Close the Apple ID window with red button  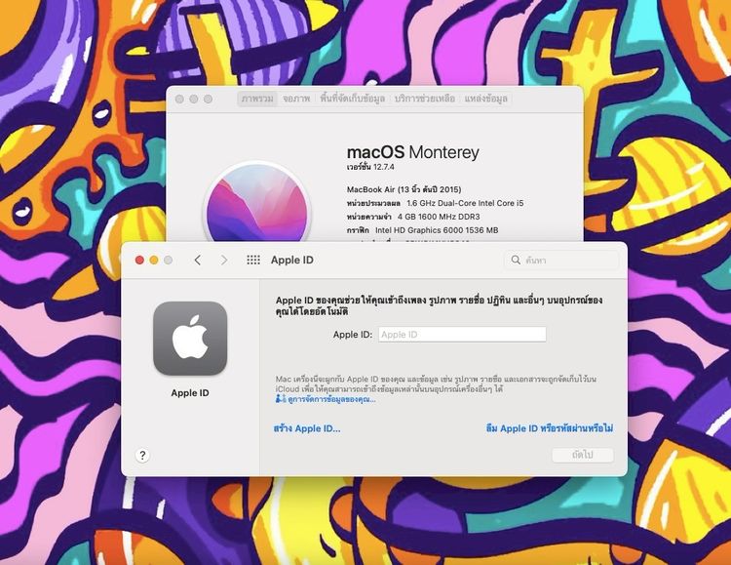click(139, 261)
